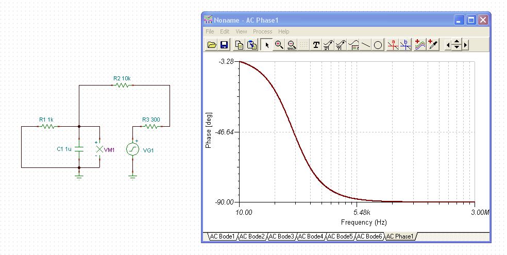Minimize the AC Phase1 window
This screenshot has height=255, width=507.
point(459,20)
